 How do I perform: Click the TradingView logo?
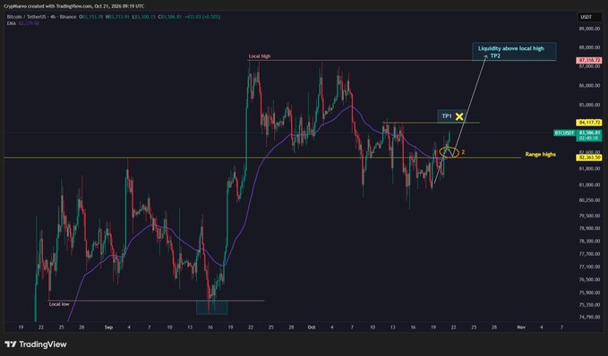(36, 344)
